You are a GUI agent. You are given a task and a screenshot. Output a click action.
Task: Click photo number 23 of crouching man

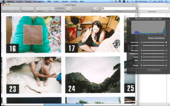(x=34, y=75)
